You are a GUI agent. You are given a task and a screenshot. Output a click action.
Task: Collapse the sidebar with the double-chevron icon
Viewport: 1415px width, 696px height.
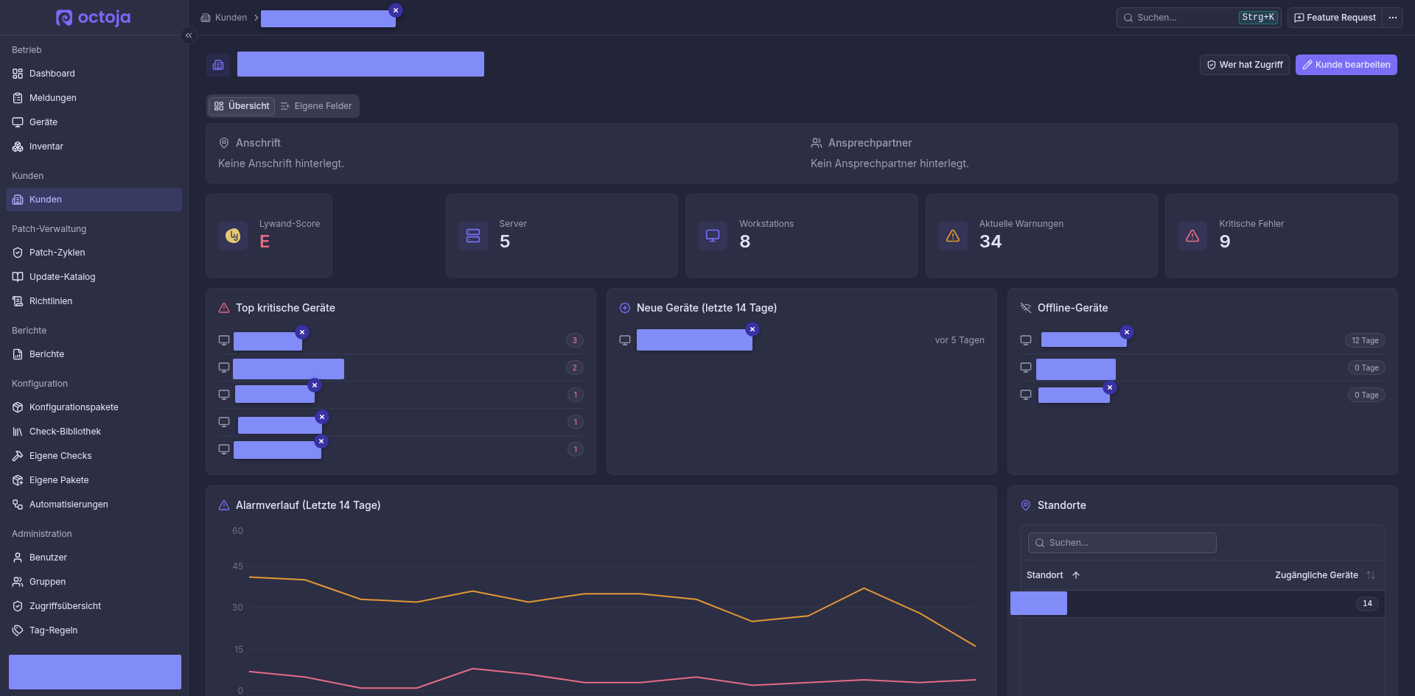pyautogui.click(x=189, y=35)
